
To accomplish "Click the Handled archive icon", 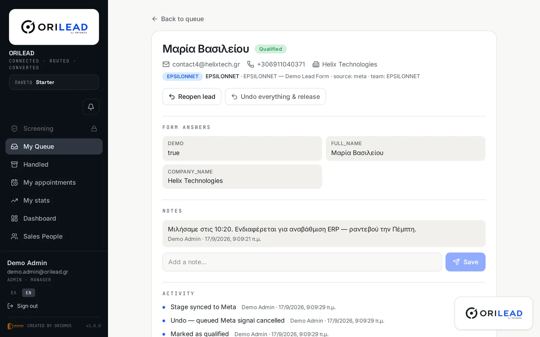I will click(14, 164).
